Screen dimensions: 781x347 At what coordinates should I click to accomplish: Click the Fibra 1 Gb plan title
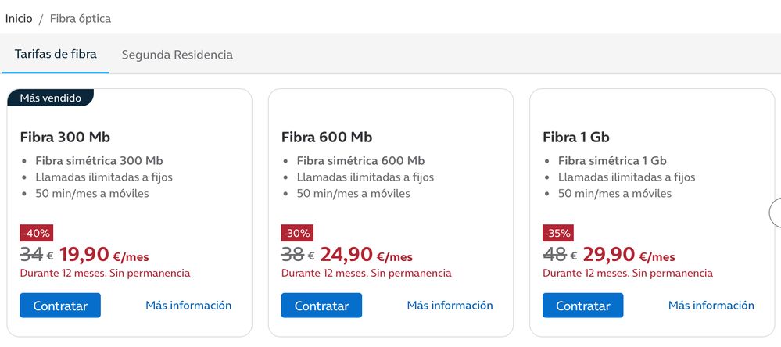point(576,138)
